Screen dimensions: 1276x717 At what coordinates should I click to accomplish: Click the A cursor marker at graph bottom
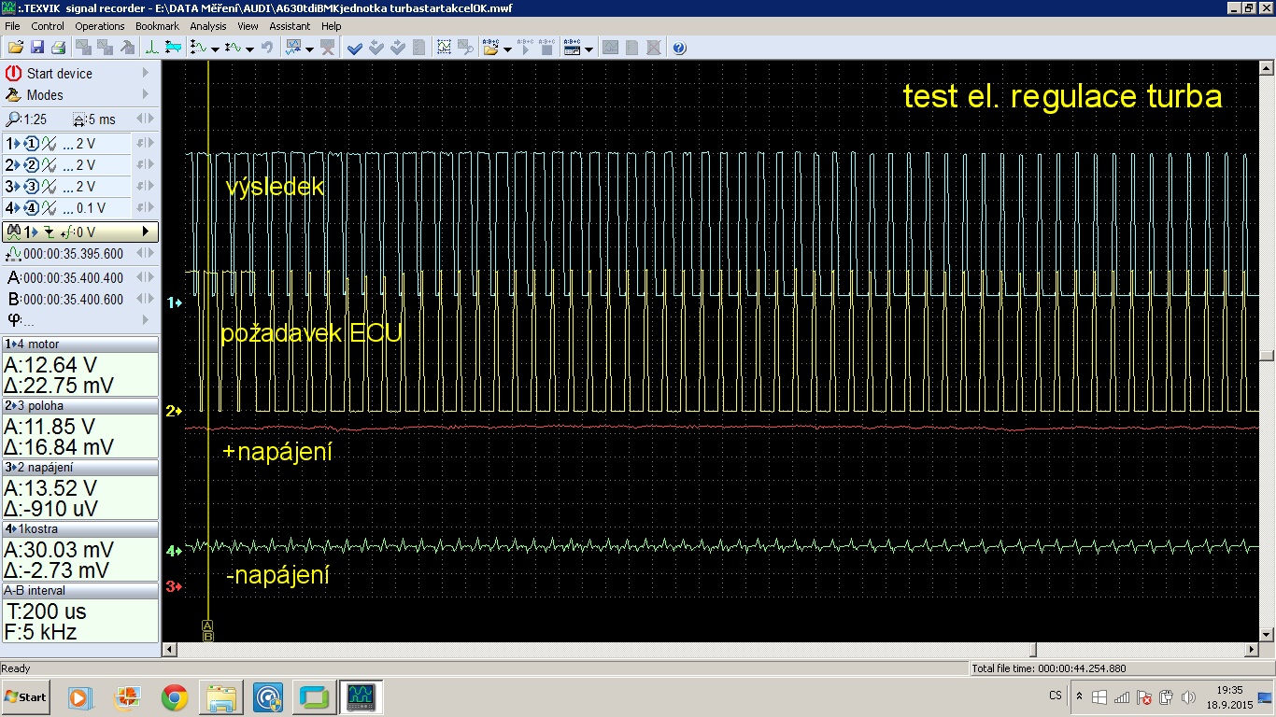(208, 626)
